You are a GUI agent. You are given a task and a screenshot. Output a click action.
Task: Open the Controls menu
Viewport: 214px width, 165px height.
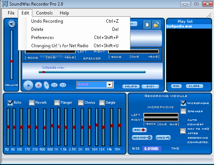click(x=44, y=13)
